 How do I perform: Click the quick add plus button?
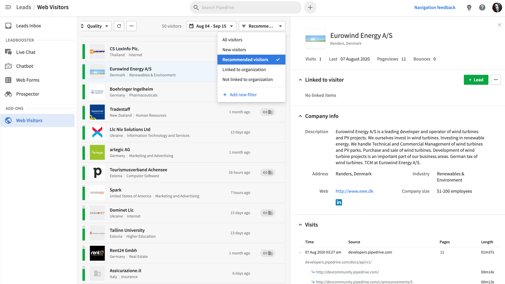tap(310, 7)
